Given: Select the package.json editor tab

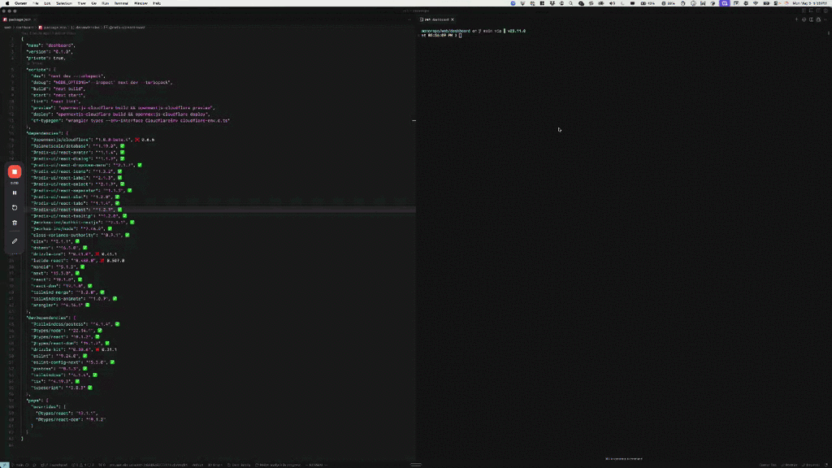Looking at the screenshot, I should (x=19, y=19).
